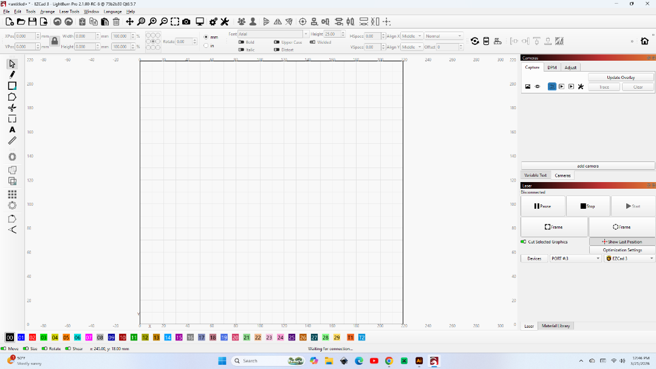Expand the EZCad 3 device dropdown
The height and width of the screenshot is (369, 656).
pos(629,259)
